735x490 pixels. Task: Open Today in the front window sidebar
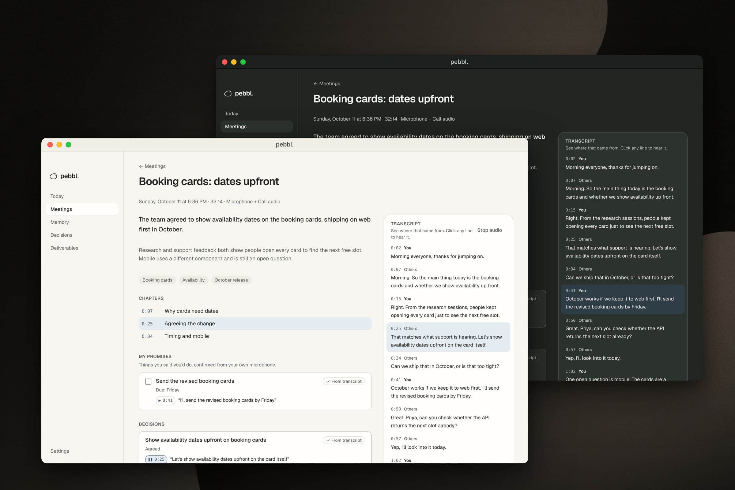pos(82,196)
